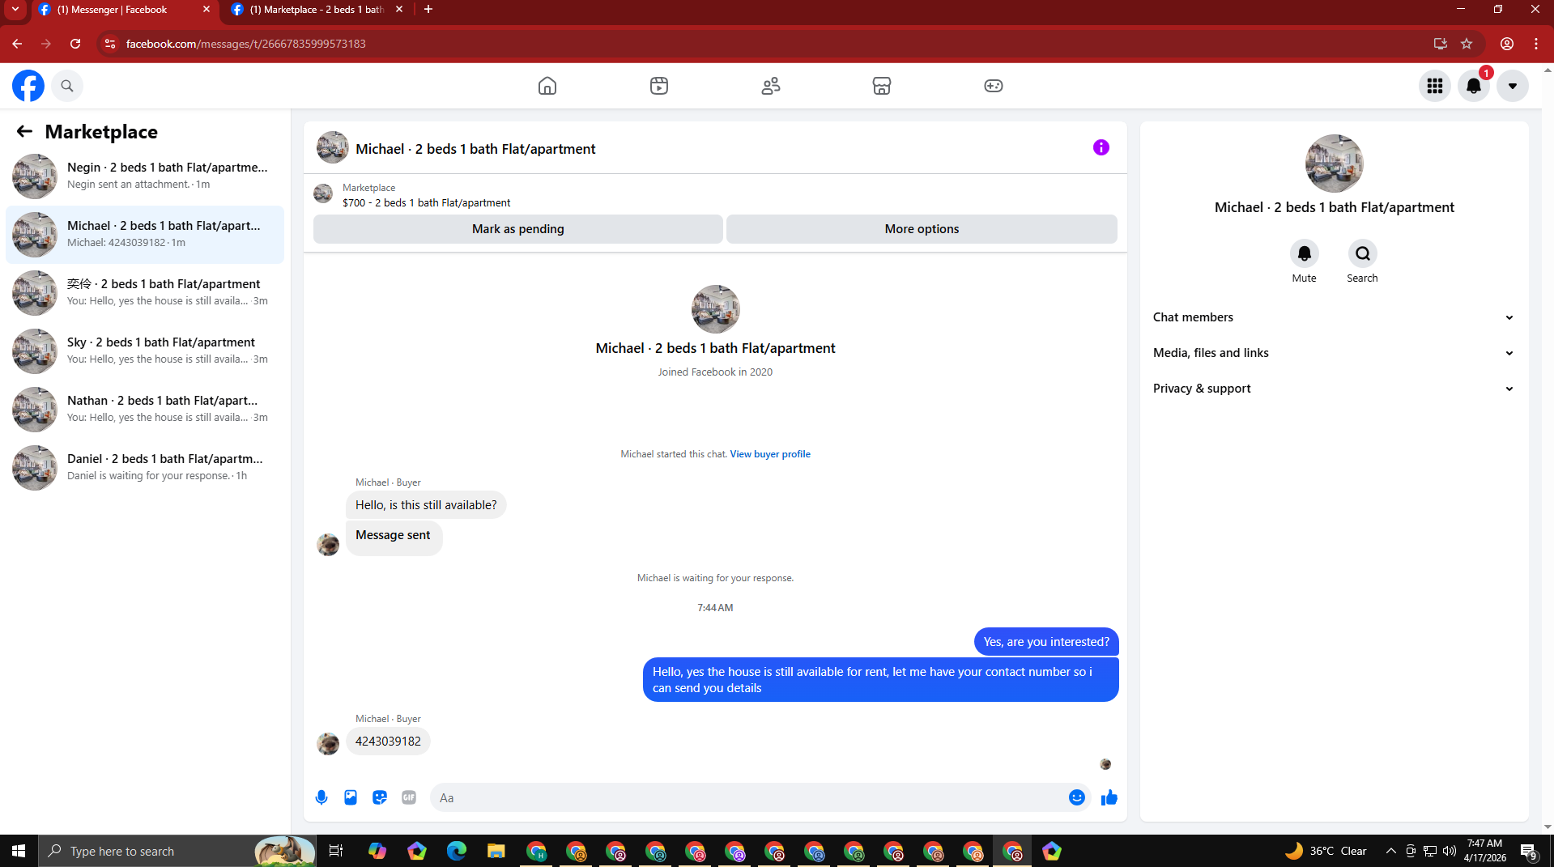Viewport: 1554px width, 867px height.
Task: Go back in the browser
Action: click(17, 44)
